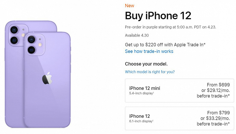Select the iPhone 12 6.1-inch model option
Screen dimensions: 236x134
pyautogui.click(x=179, y=118)
